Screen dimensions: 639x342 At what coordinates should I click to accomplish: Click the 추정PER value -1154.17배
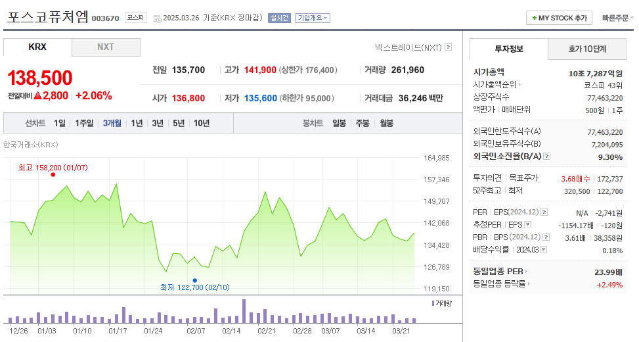tap(576, 226)
